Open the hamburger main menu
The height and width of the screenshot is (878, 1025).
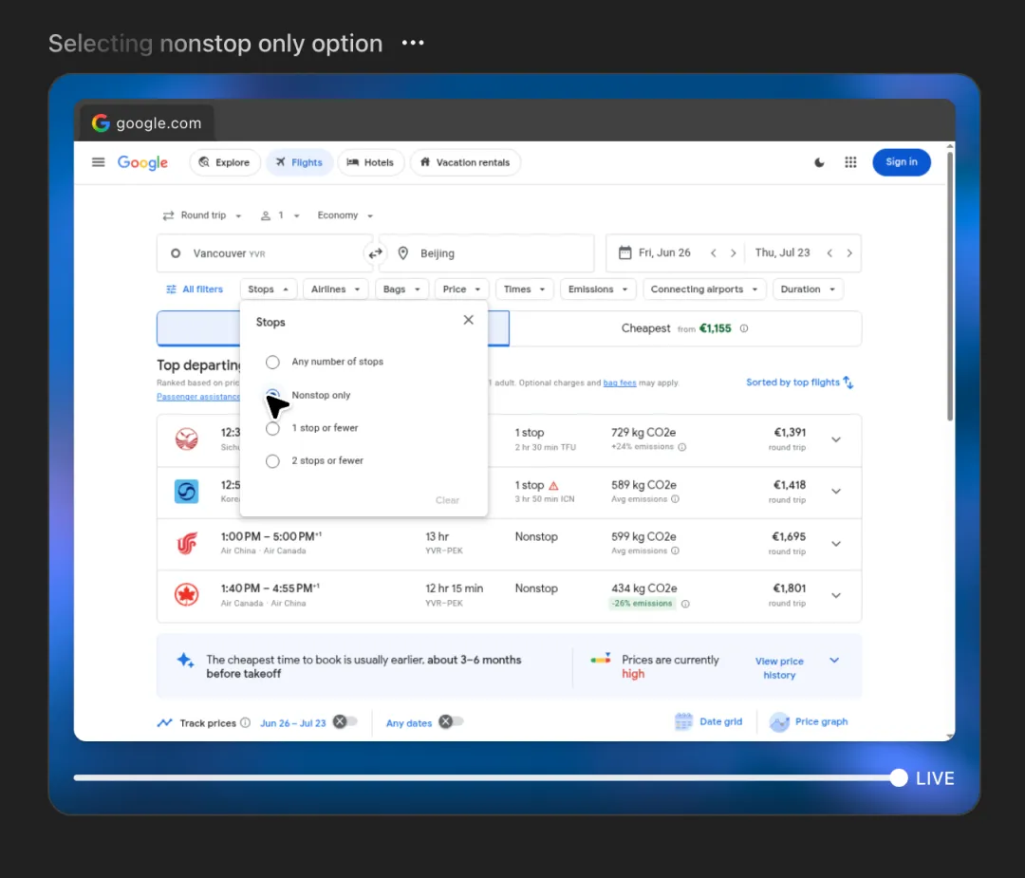[98, 162]
